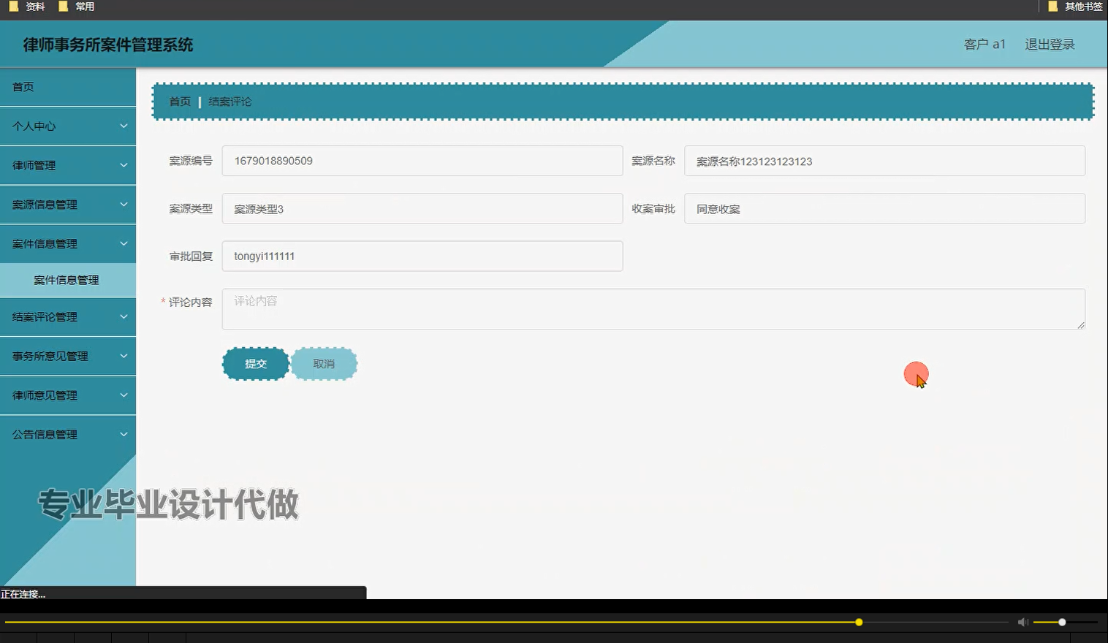1108x643 pixels.
Task: Select the 案件信息管理 submenu entry
Action: pyautogui.click(x=68, y=280)
